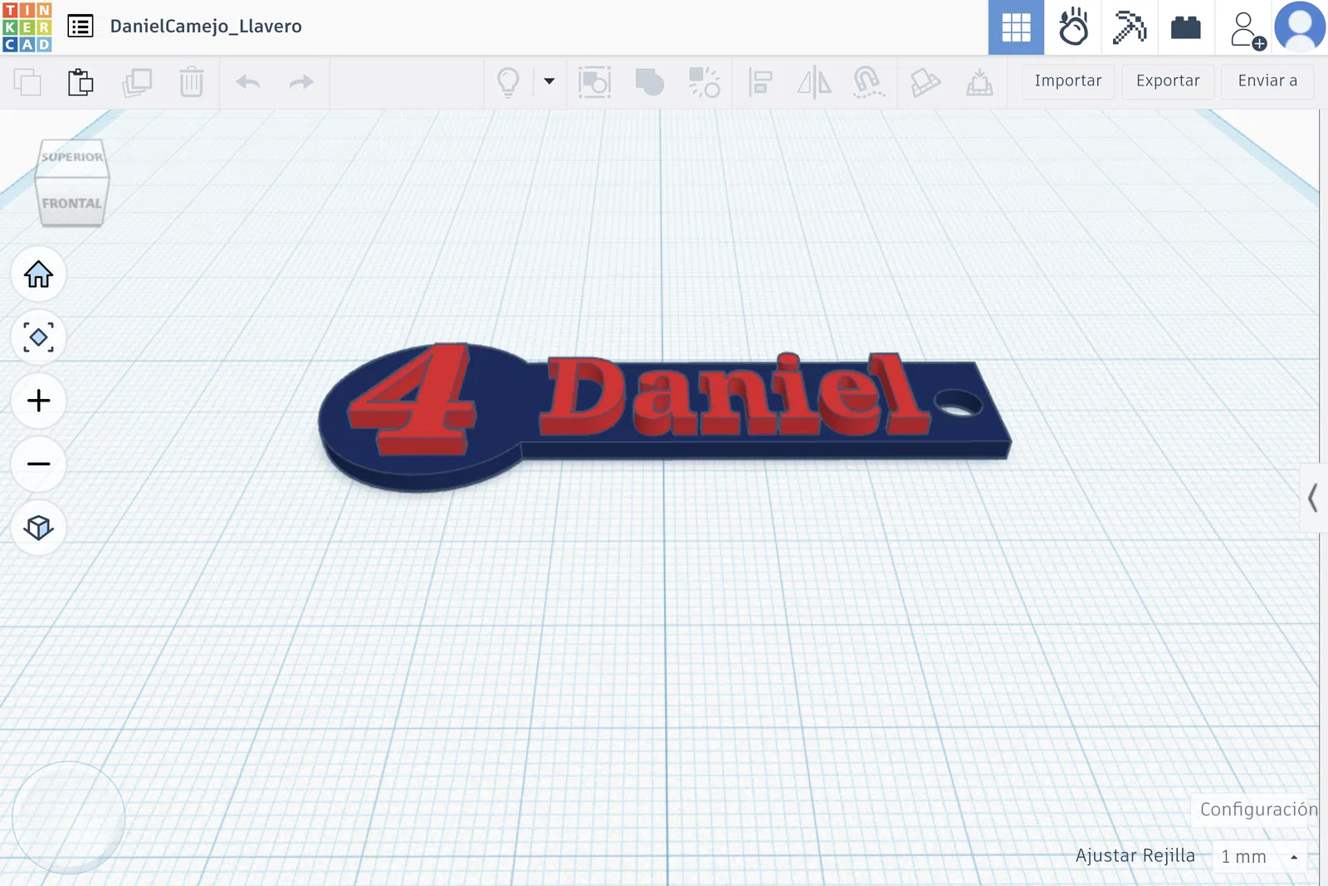The width and height of the screenshot is (1328, 886).
Task: Zoom in with the plus button
Action: 38,401
